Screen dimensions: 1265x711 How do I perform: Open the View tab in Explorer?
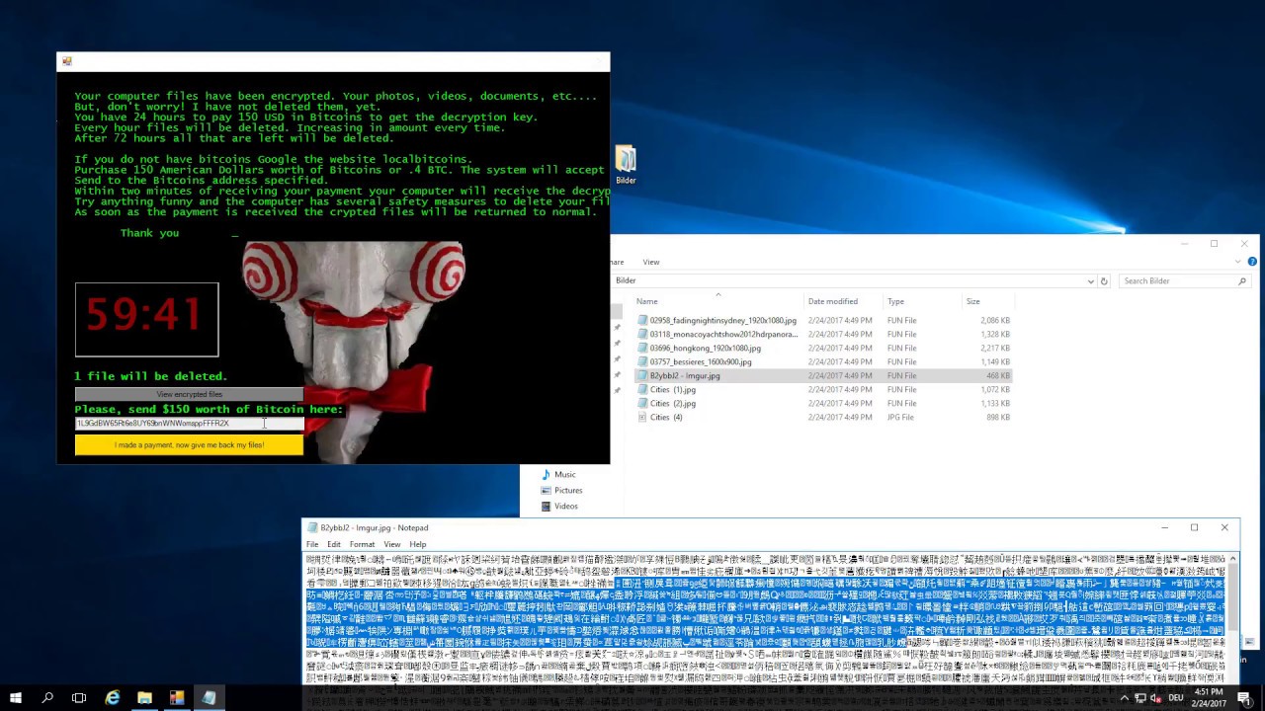(x=650, y=262)
